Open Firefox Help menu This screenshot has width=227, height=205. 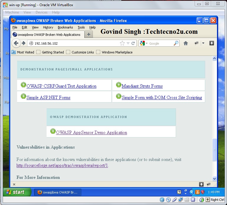tap(92, 27)
